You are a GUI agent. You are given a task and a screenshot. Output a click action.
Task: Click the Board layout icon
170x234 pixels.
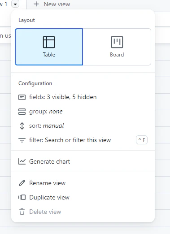pyautogui.click(x=117, y=42)
